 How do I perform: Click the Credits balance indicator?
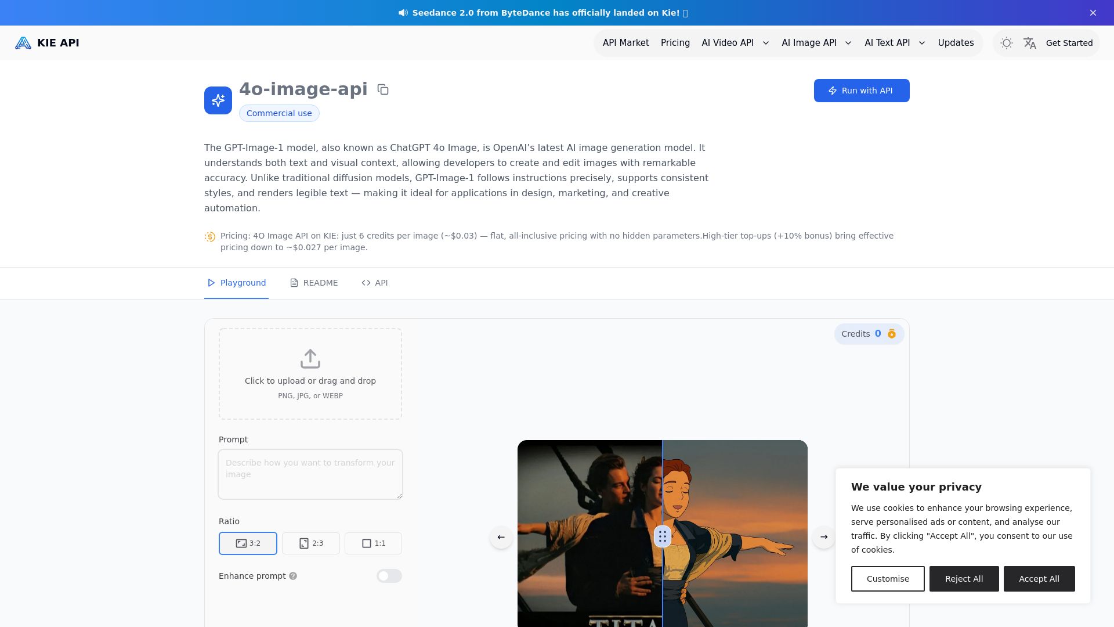(869, 334)
